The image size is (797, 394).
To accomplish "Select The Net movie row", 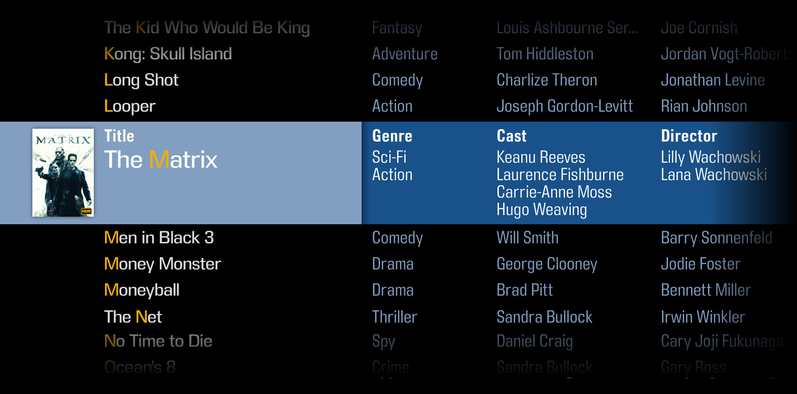I will (133, 317).
